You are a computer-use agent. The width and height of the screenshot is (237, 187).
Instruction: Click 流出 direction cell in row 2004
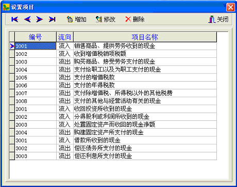coord(65,133)
